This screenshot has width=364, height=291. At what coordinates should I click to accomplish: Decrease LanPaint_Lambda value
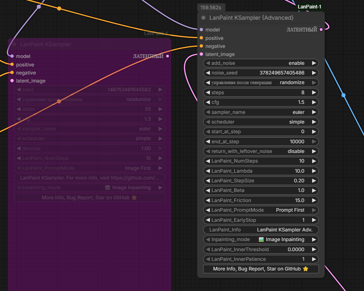pyautogui.click(x=208, y=171)
